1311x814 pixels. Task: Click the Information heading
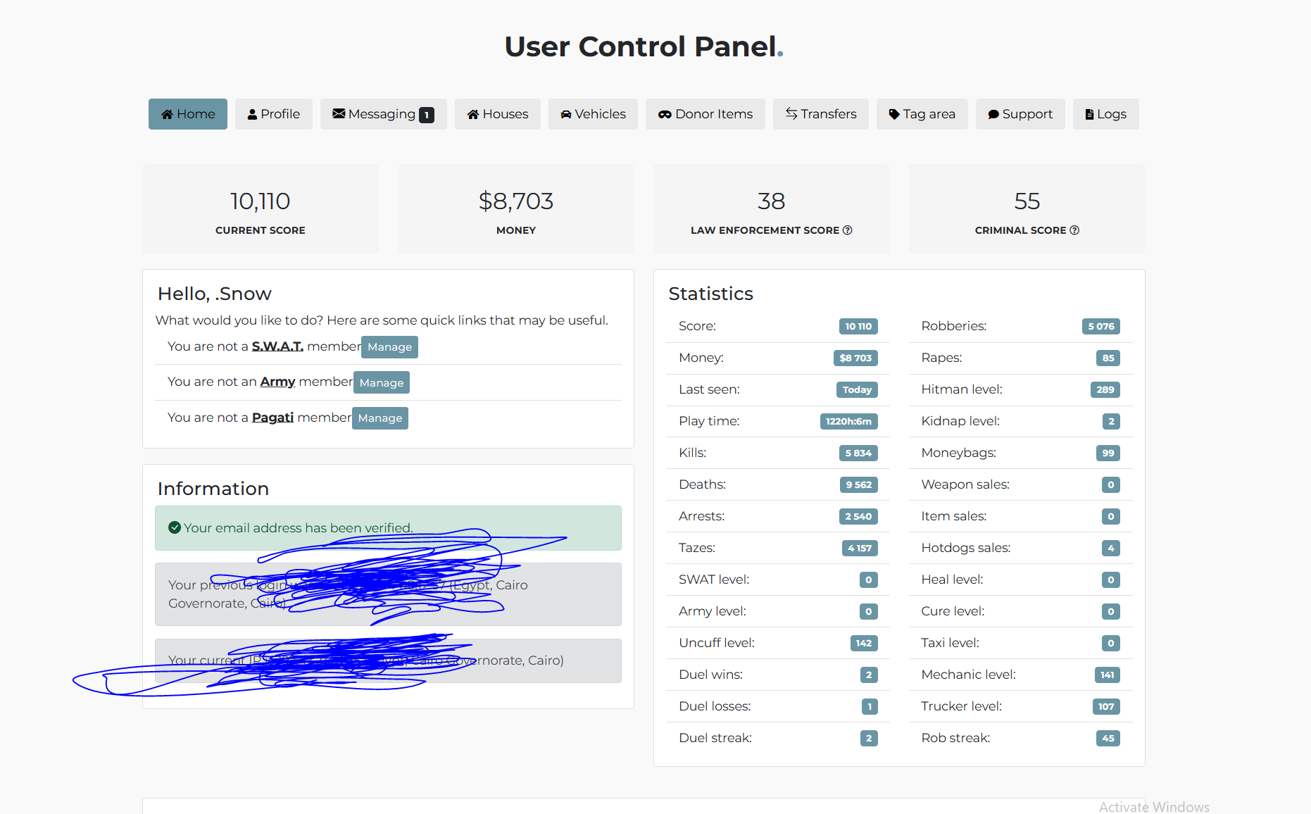[213, 489]
